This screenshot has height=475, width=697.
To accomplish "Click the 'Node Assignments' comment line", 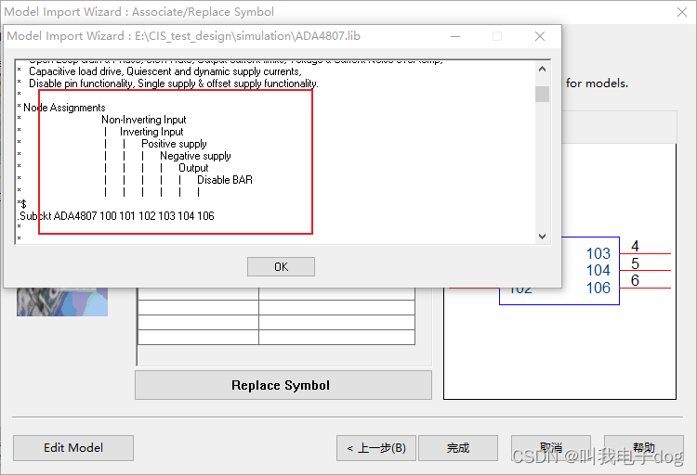I will click(x=64, y=108).
